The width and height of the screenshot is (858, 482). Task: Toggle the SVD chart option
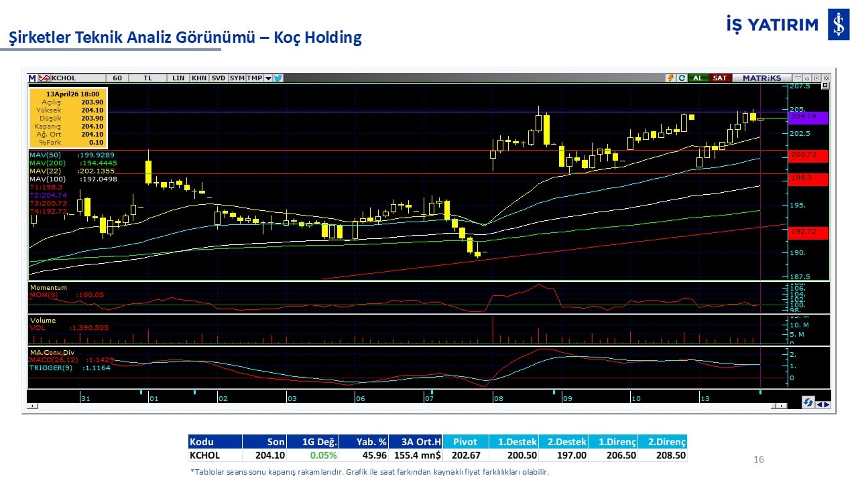pos(219,78)
